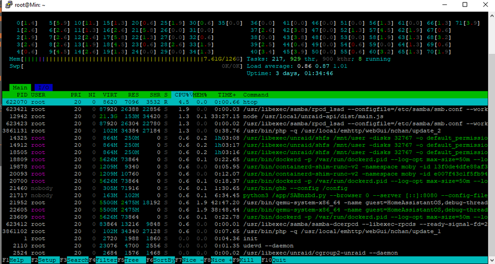Sort by the SHR column header

tap(155, 94)
